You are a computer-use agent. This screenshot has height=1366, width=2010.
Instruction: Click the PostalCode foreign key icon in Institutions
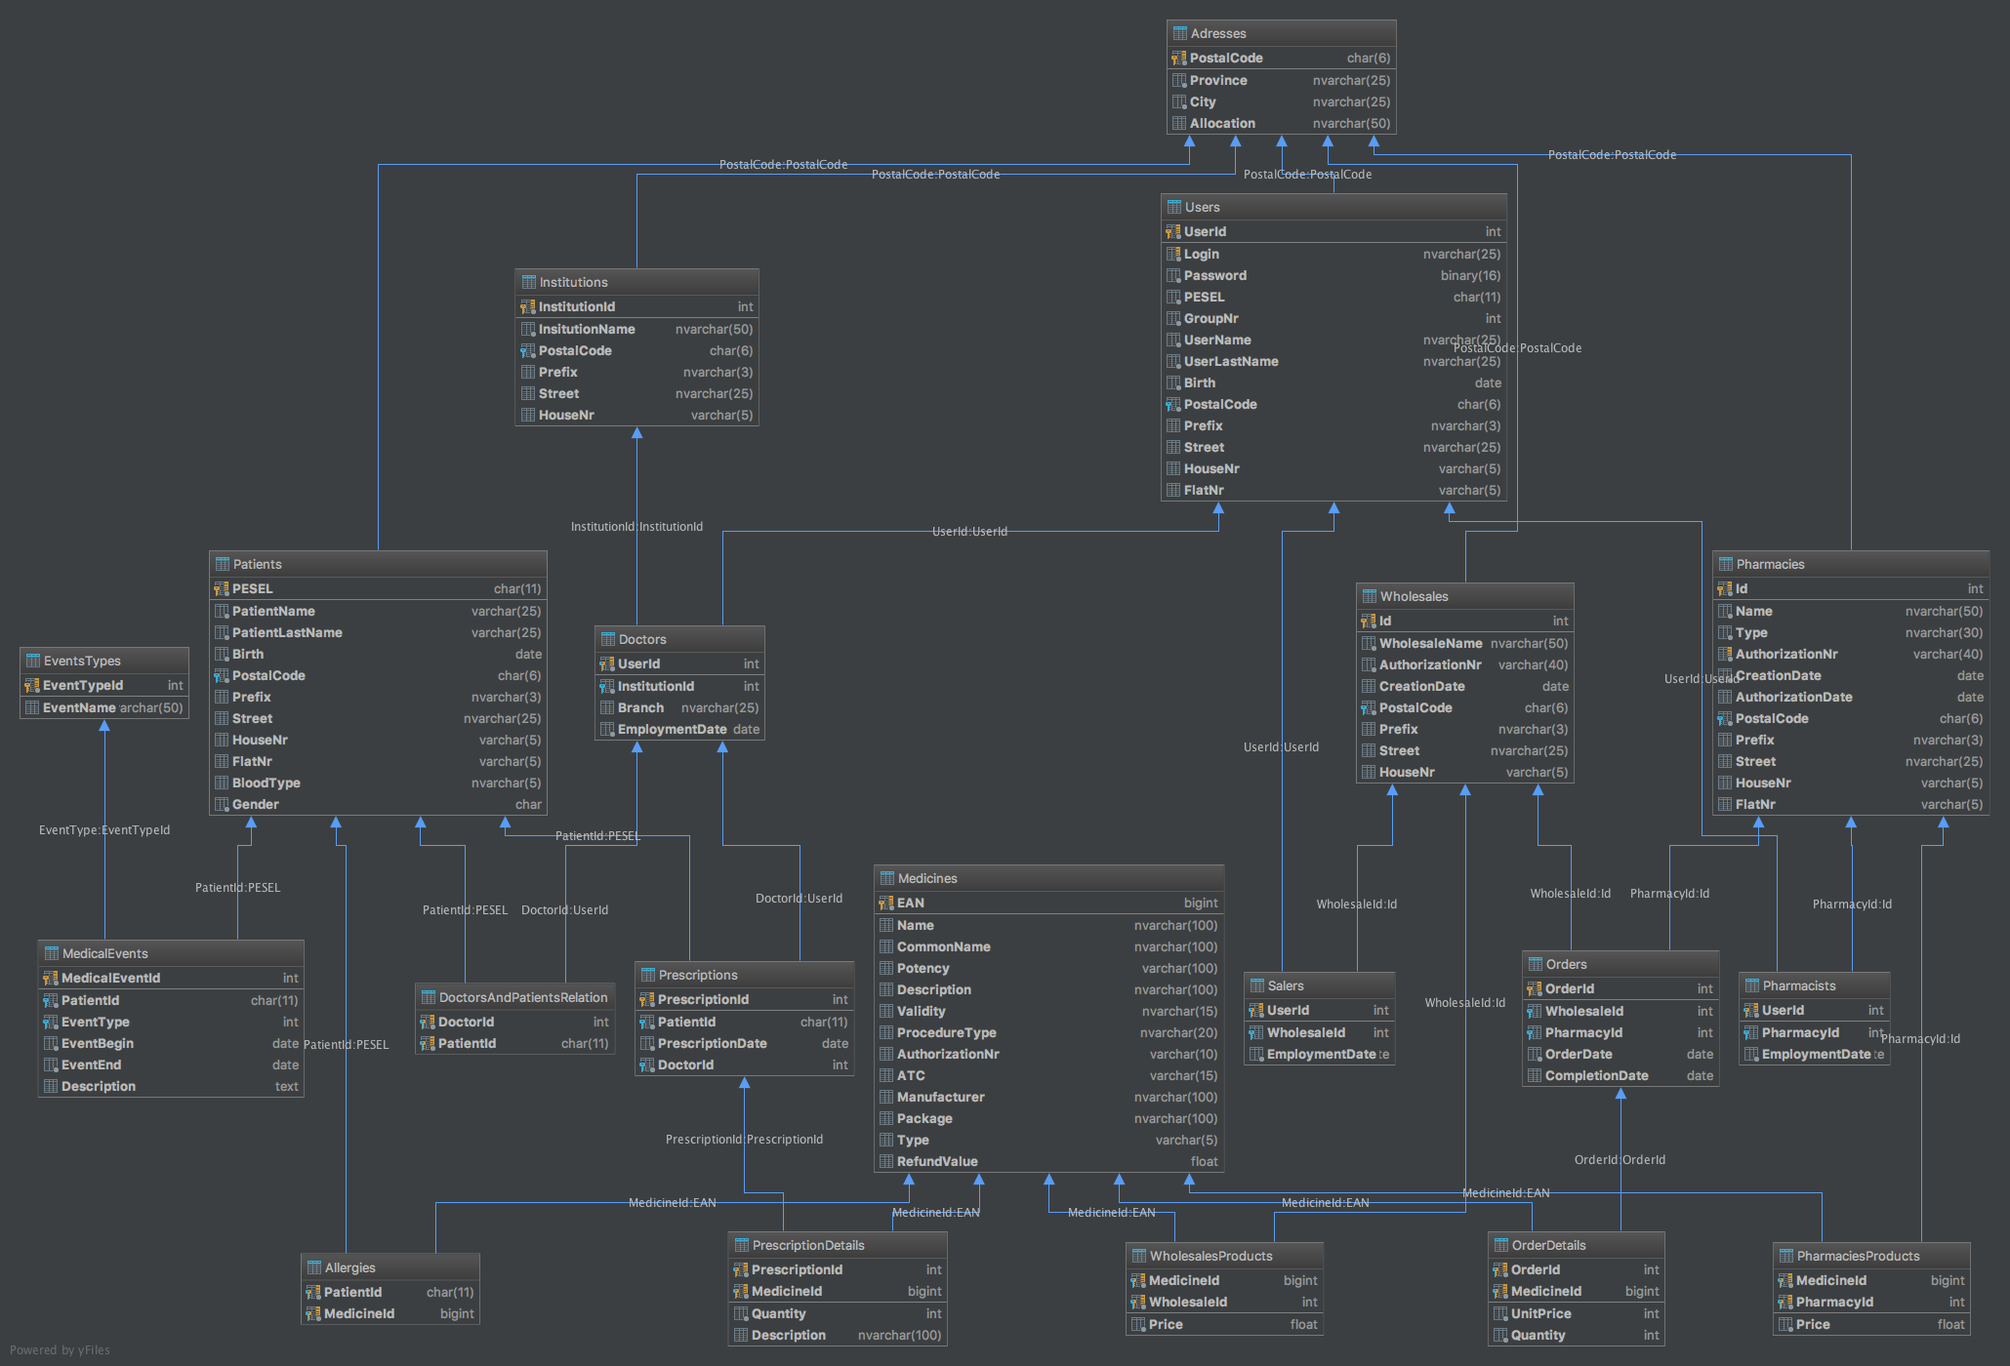(528, 351)
